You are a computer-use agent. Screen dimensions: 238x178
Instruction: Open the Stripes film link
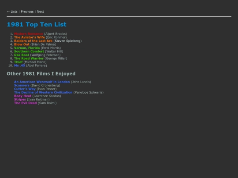coord(20,99)
